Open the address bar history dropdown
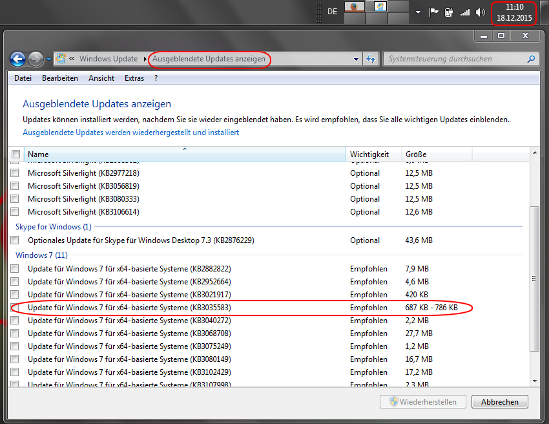This screenshot has width=549, height=424. point(356,59)
